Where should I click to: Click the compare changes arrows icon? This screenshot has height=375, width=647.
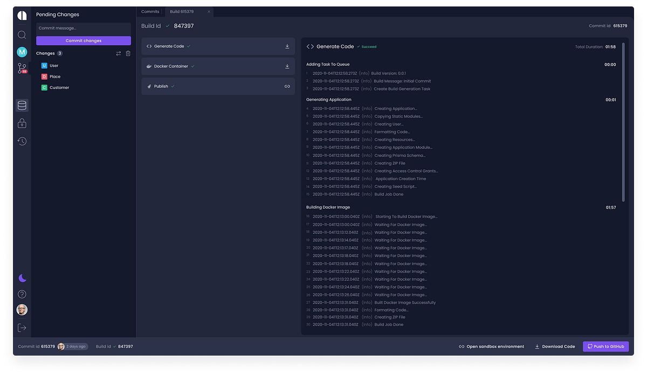(118, 53)
